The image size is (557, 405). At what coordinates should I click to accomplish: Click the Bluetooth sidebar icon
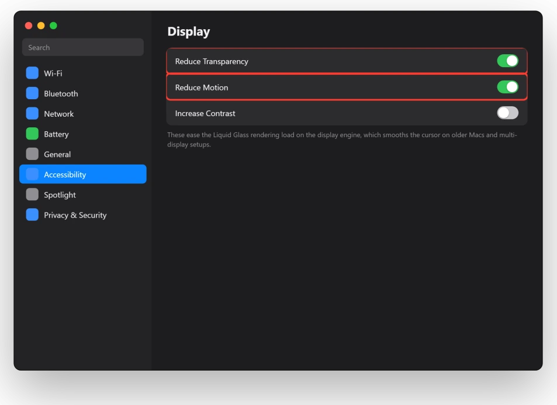coord(32,93)
